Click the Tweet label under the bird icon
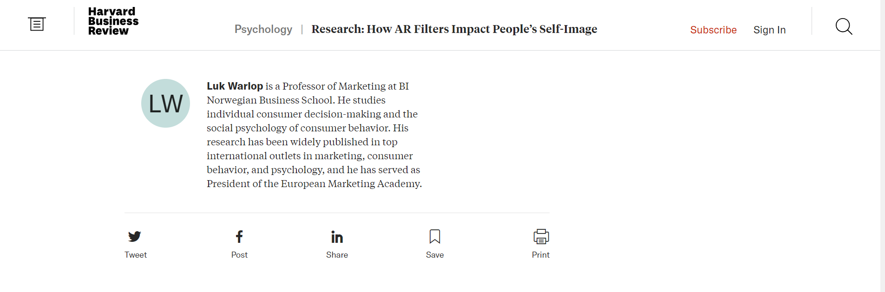The image size is (885, 292). click(x=135, y=254)
